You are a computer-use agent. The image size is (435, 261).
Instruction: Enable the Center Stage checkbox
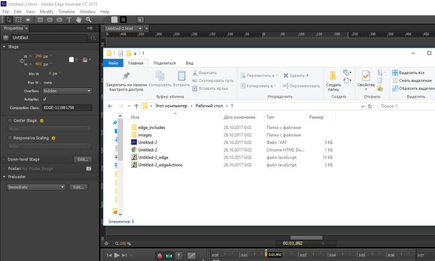pos(10,120)
